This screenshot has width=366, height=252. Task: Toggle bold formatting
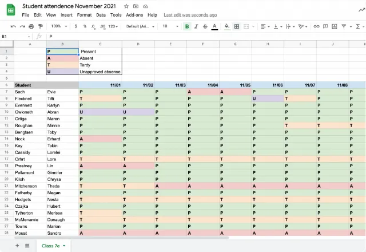pyautogui.click(x=187, y=26)
